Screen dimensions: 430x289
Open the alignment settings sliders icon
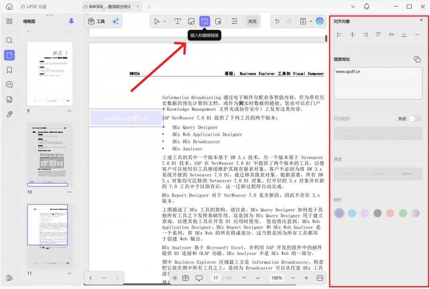pyautogui.click(x=234, y=21)
